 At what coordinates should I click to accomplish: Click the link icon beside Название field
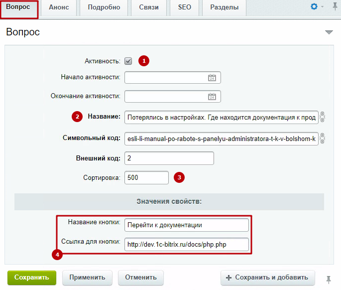pyautogui.click(x=322, y=117)
